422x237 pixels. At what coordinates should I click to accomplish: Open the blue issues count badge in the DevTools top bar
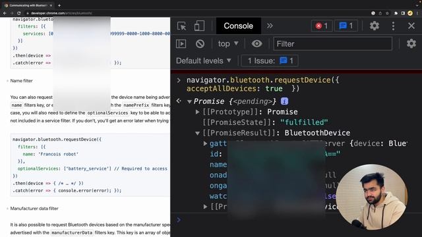(346, 26)
